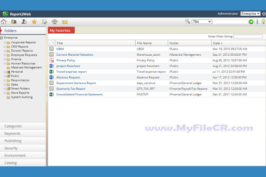
Task: Open Consolidated Financial Statement link
Action: pos(79,94)
